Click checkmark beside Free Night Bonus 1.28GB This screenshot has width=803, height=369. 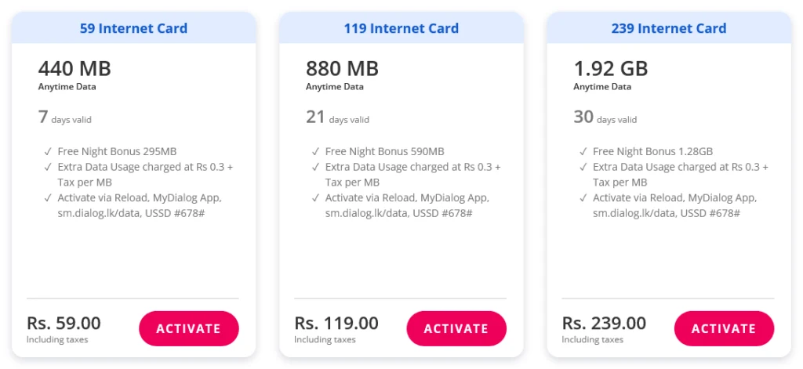click(x=583, y=151)
